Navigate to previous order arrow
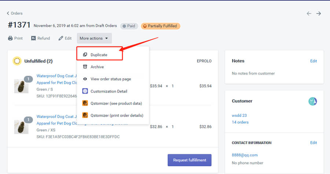 click(x=309, y=14)
